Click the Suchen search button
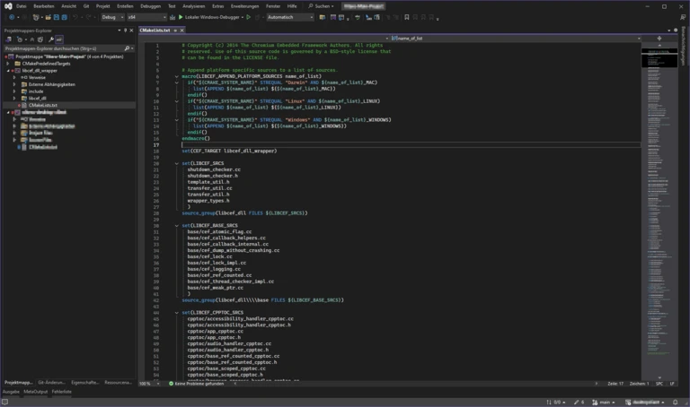 click(321, 6)
